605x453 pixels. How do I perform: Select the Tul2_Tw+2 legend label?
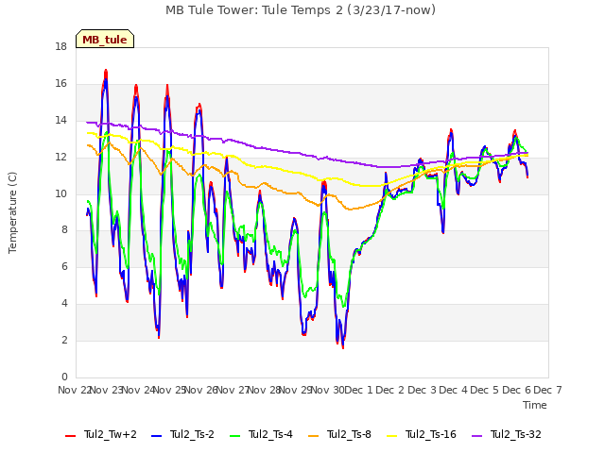[x=111, y=434]
